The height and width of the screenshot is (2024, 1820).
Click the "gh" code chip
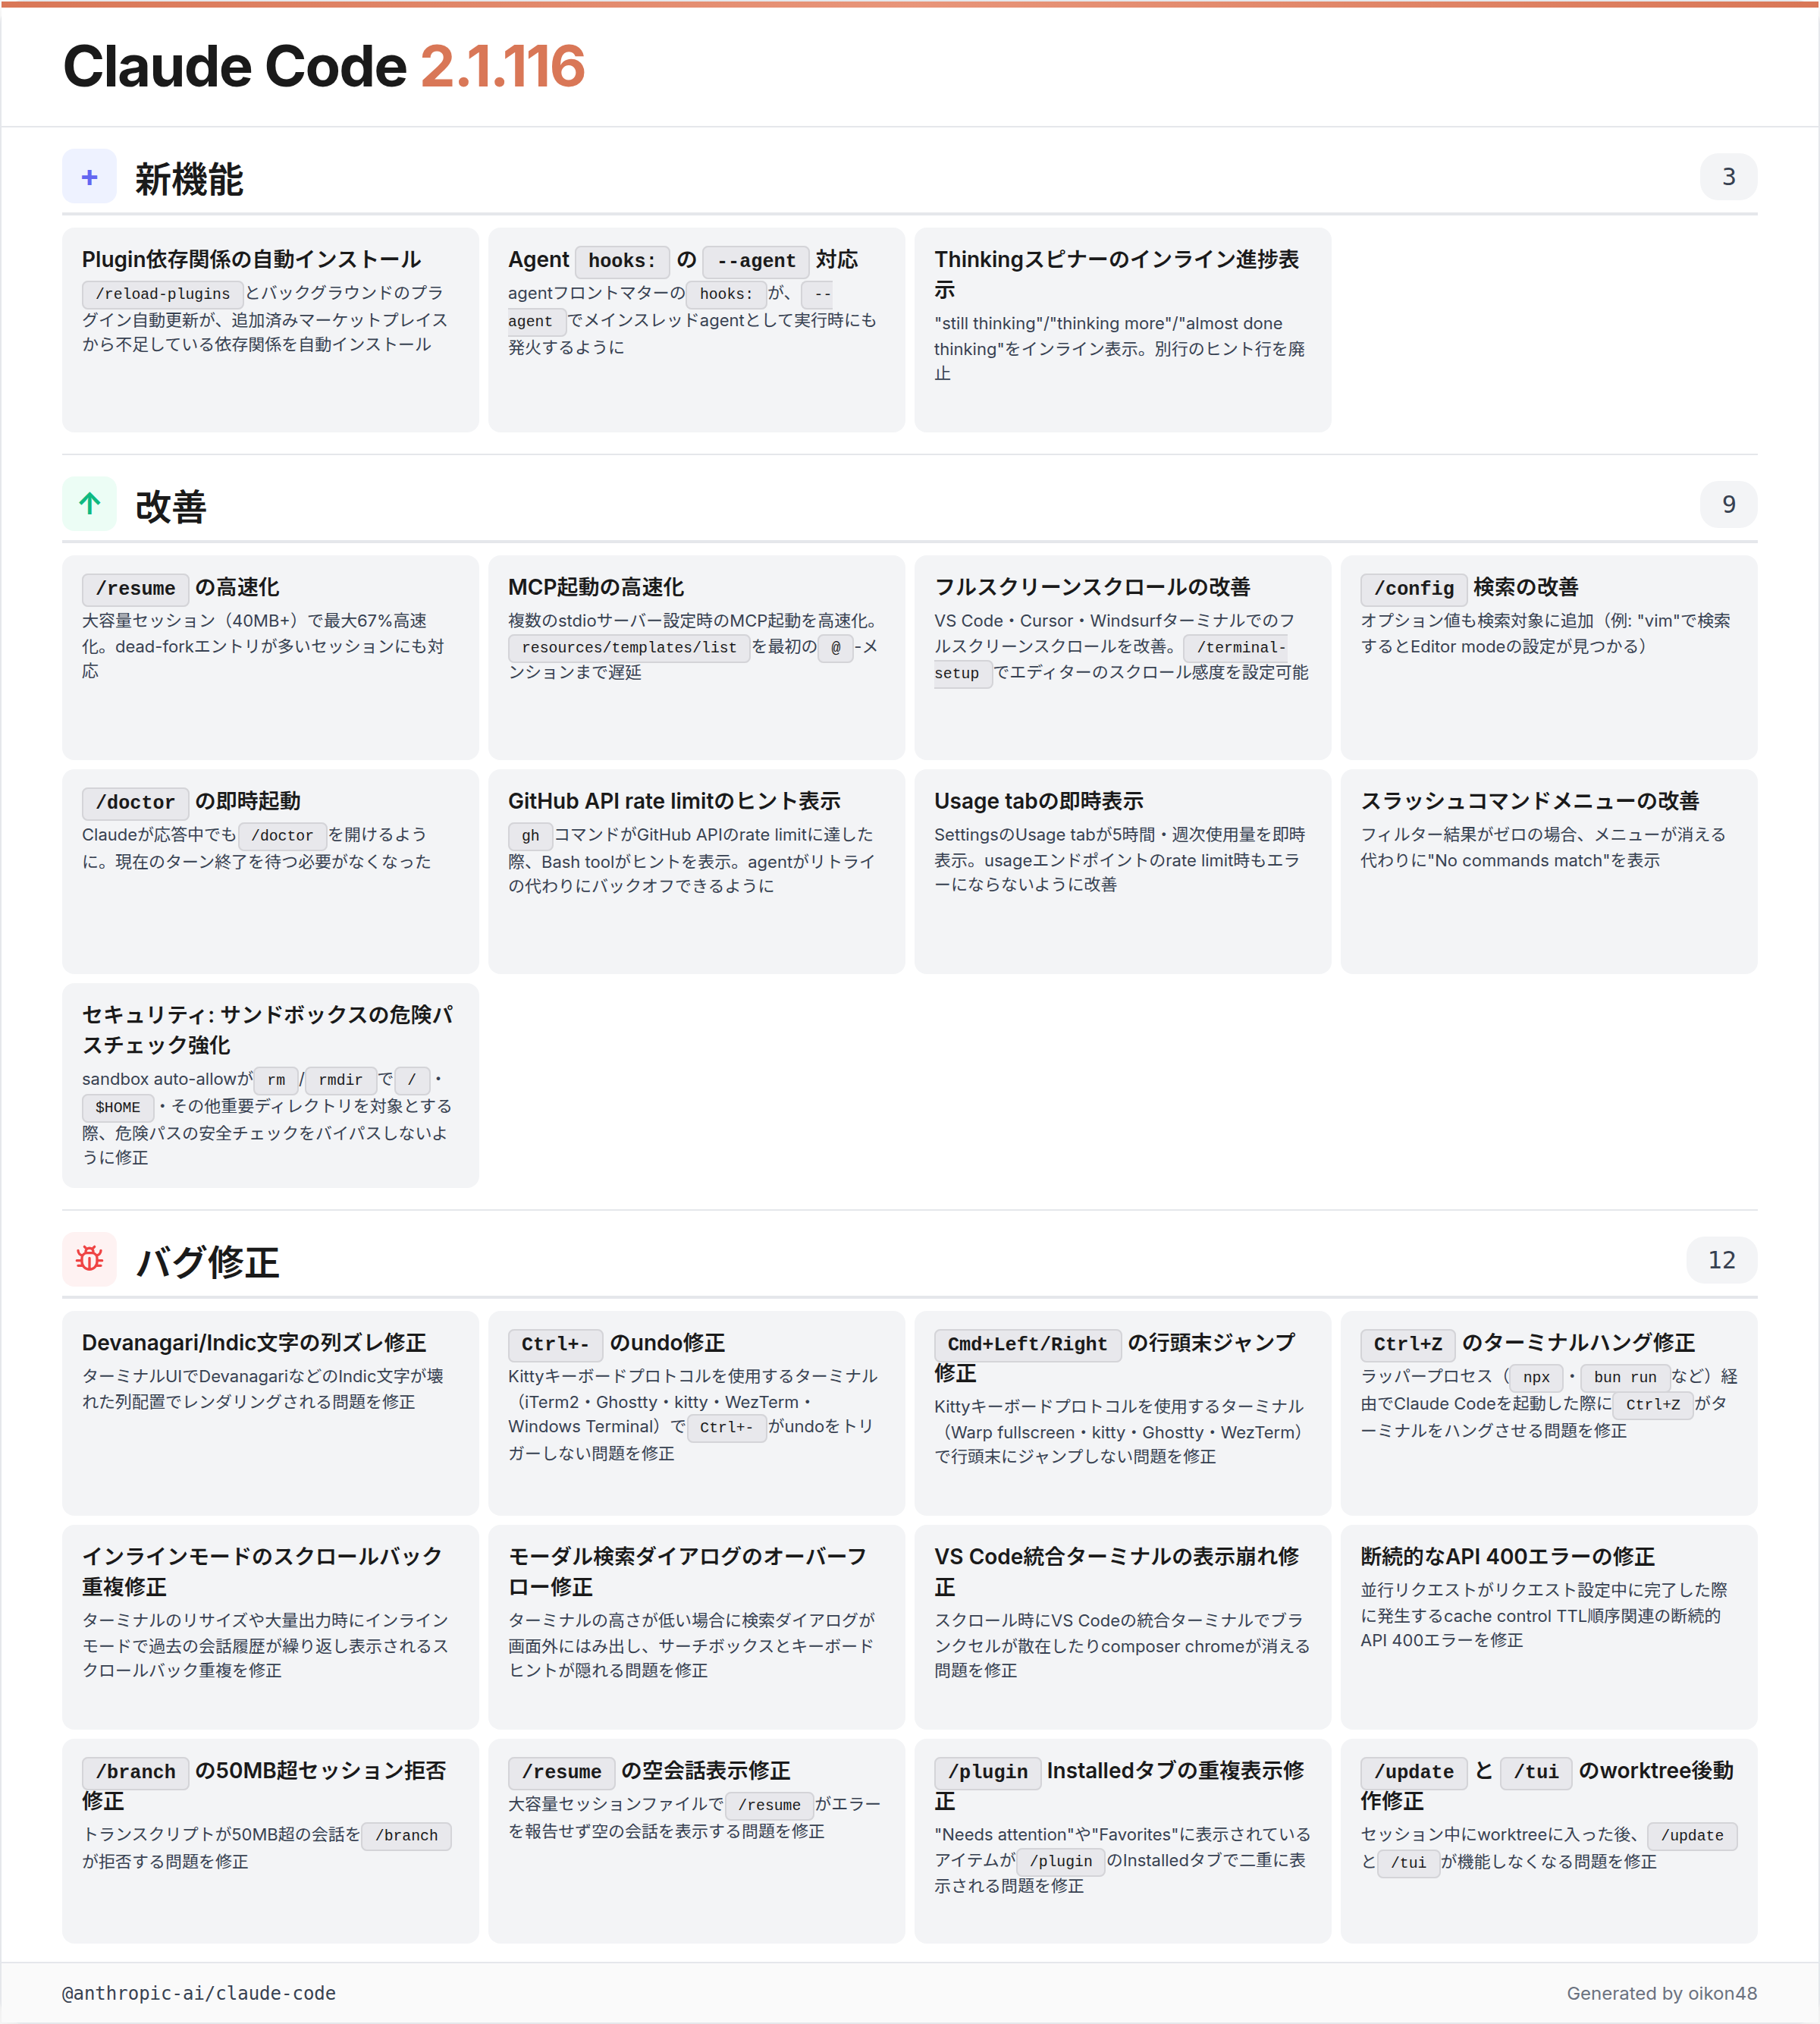(x=530, y=835)
